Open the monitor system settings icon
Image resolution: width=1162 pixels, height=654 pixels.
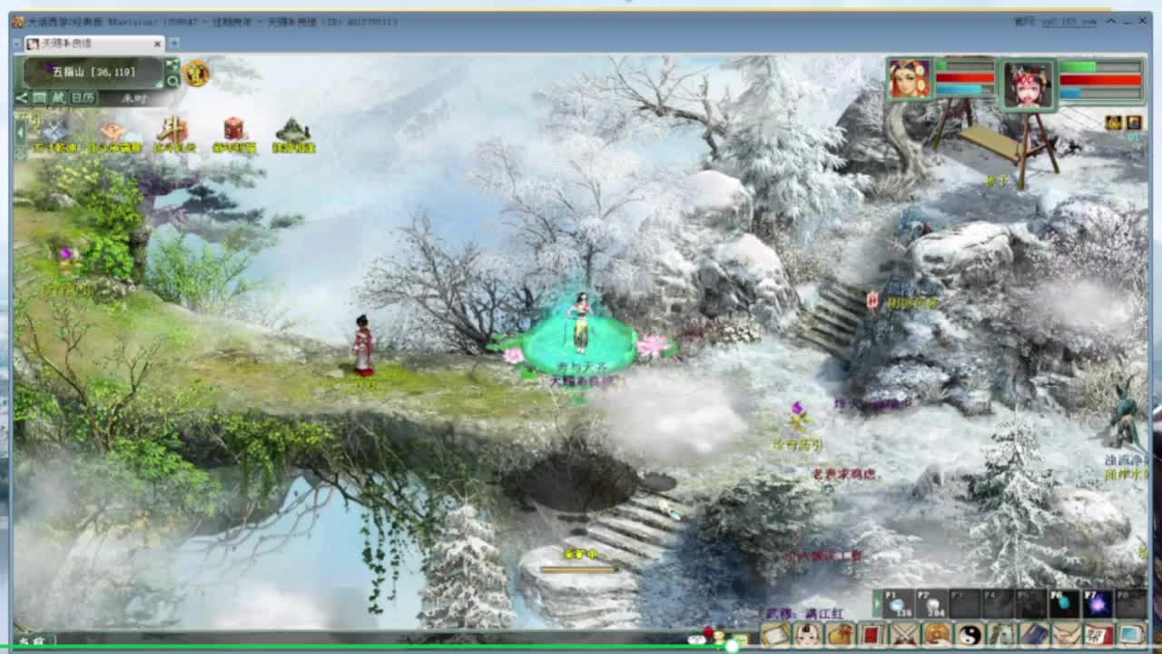[x=1131, y=634]
